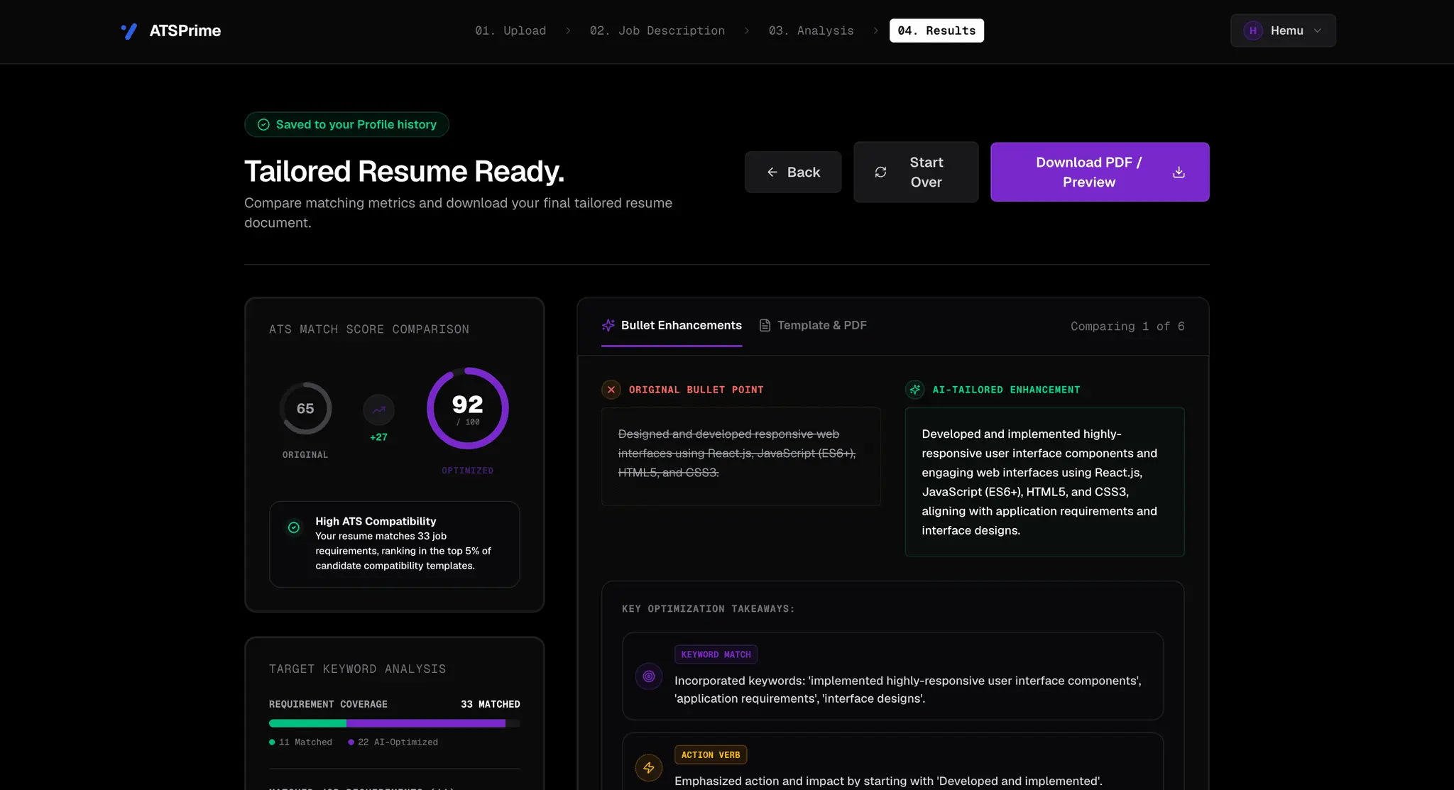Click the '+27' score improvement text
The width and height of the screenshot is (1454, 790).
click(378, 437)
